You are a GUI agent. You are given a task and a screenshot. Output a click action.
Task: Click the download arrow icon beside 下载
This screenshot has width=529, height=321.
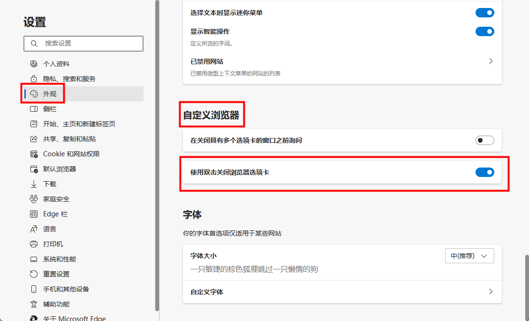pyautogui.click(x=34, y=184)
